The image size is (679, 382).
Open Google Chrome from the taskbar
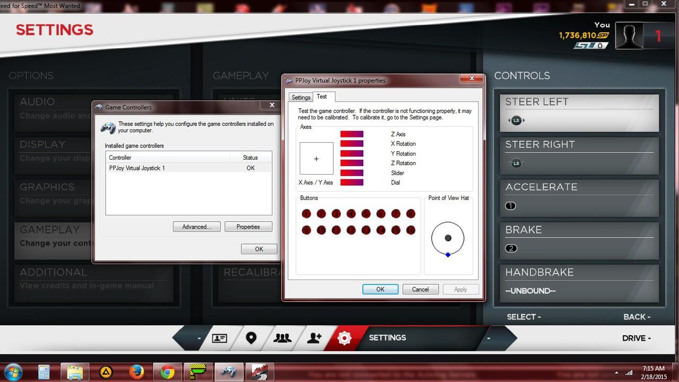pyautogui.click(x=168, y=372)
